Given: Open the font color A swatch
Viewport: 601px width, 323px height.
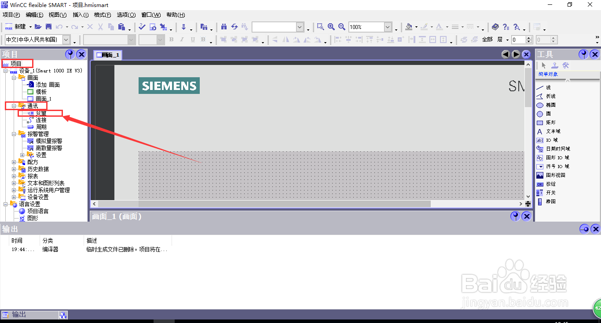Looking at the screenshot, I should pyautogui.click(x=439, y=27).
